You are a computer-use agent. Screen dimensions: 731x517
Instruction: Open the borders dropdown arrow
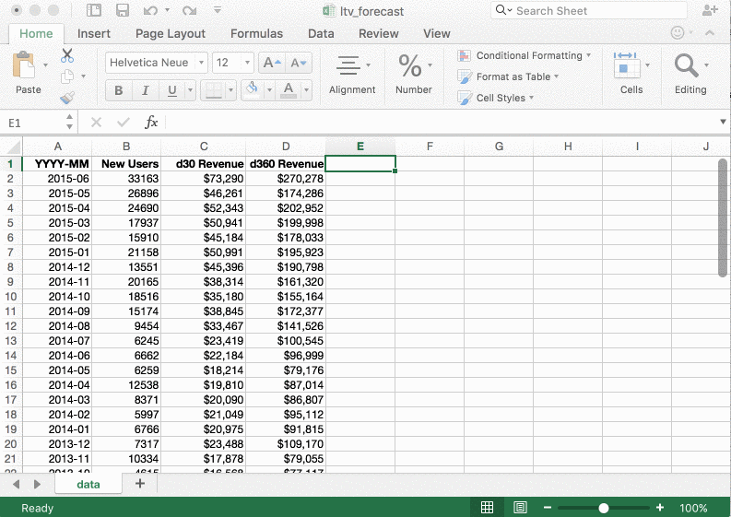pos(230,90)
